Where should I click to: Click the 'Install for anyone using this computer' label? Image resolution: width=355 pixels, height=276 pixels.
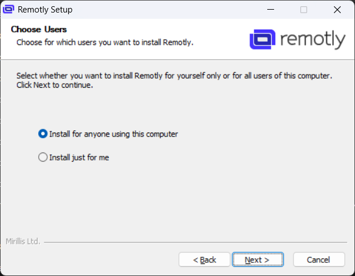113,134
